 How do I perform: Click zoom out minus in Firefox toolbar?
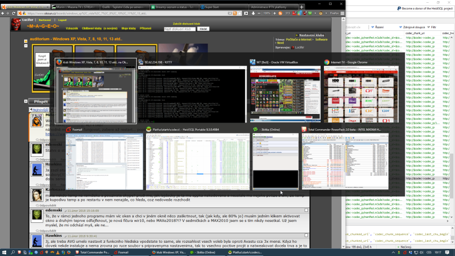coord(259,13)
